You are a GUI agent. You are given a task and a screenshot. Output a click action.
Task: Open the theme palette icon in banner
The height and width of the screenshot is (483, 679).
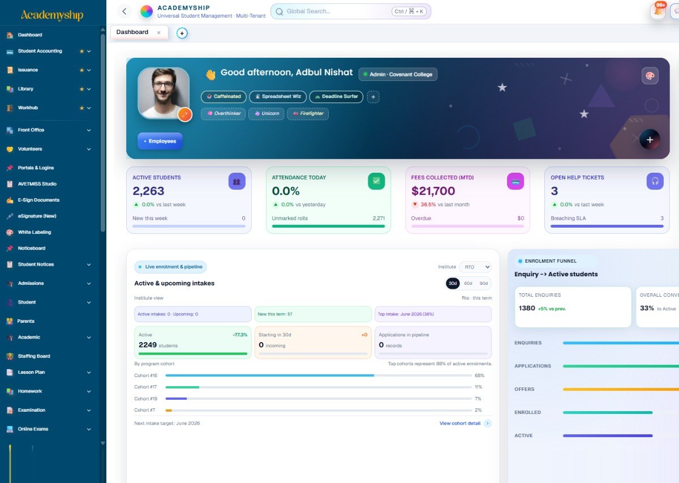(x=650, y=76)
